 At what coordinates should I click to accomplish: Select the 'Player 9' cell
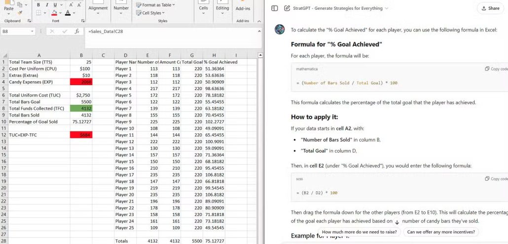(x=125, y=122)
